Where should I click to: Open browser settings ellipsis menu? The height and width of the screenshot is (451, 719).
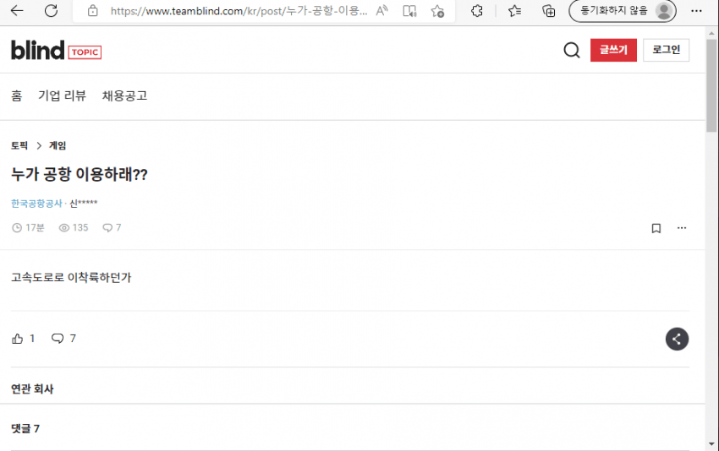point(696,10)
